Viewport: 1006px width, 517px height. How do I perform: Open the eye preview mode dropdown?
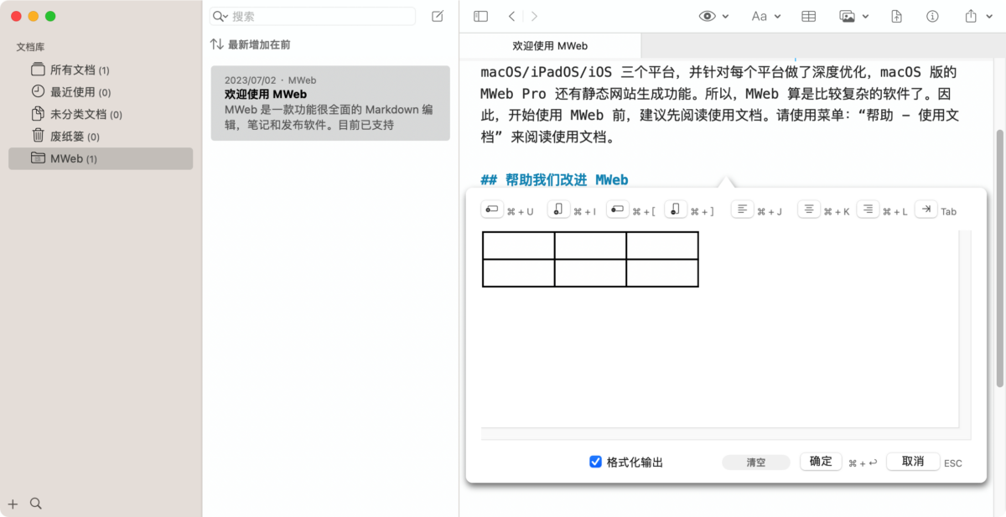713,16
